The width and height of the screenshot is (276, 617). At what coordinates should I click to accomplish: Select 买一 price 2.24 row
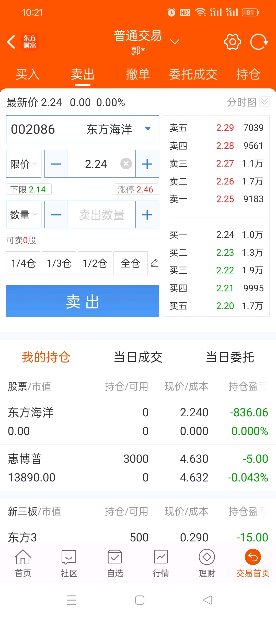216,234
